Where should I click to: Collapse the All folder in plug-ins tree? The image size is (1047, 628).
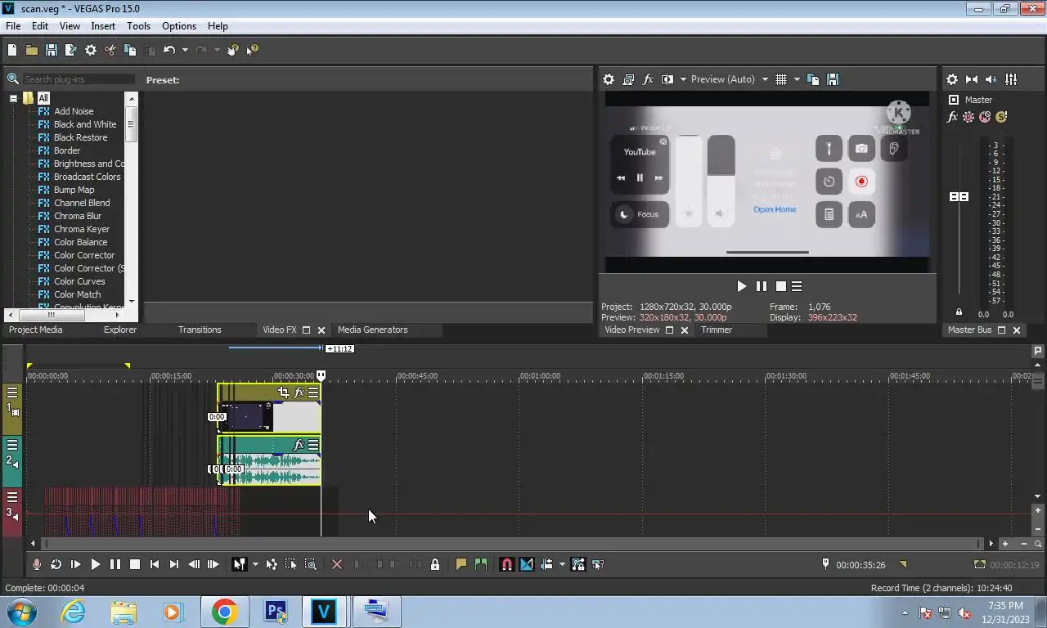13,98
